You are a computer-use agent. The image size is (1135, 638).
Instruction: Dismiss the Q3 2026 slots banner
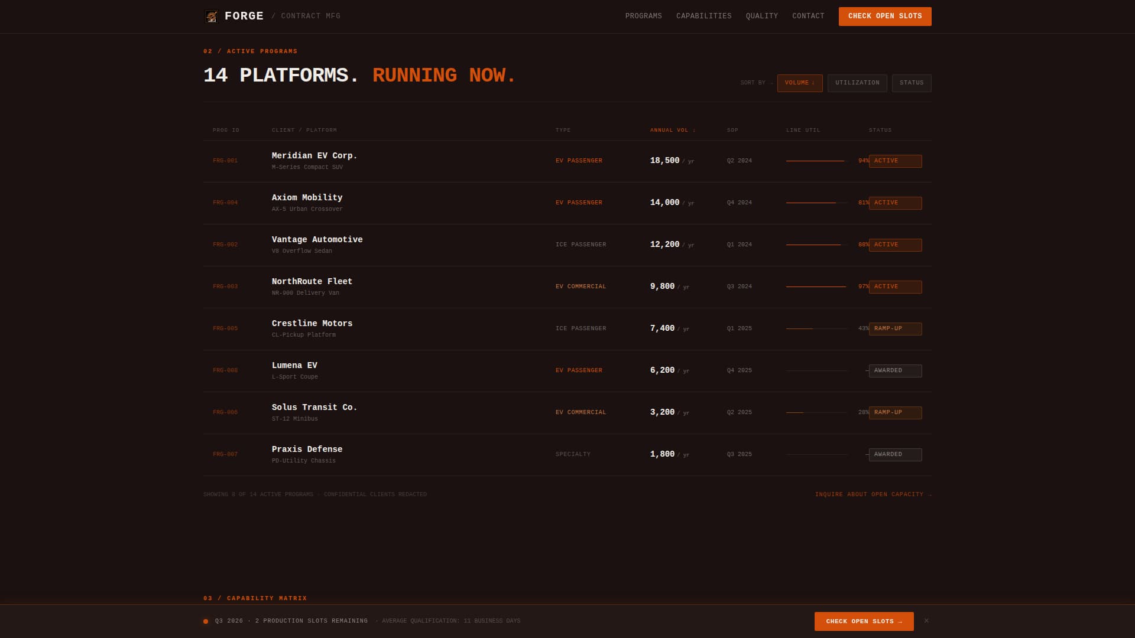point(926,621)
